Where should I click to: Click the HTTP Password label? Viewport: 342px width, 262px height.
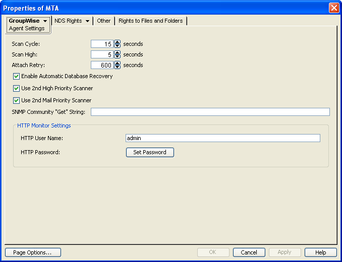[40, 152]
